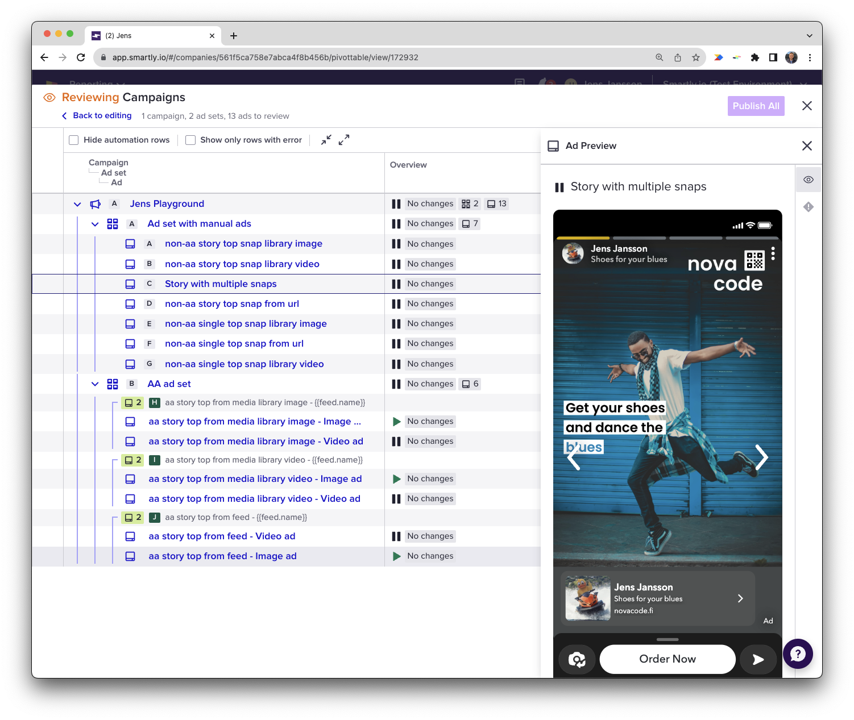Image resolution: width=854 pixels, height=720 pixels.
Task: Click the eye preview icon in right sidebar
Action: (x=809, y=180)
